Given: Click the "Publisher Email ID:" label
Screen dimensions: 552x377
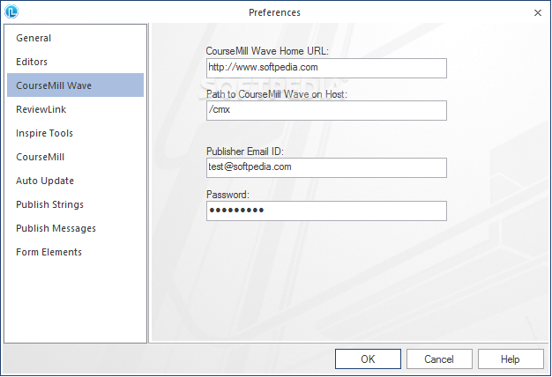Looking at the screenshot, I should [x=245, y=152].
